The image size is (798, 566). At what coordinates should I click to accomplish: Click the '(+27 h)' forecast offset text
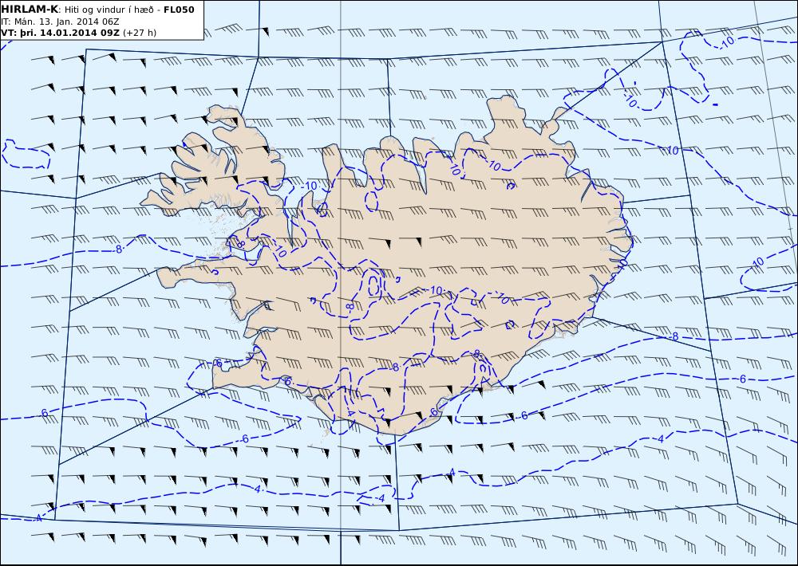tap(140, 33)
